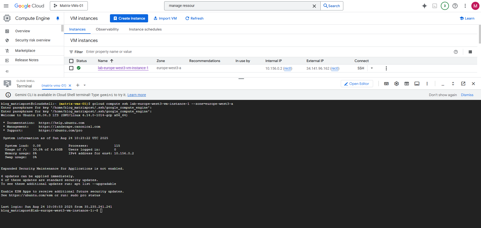Click the sidebar vertical scrollbar
The image size is (481, 228).
pos(62,28)
